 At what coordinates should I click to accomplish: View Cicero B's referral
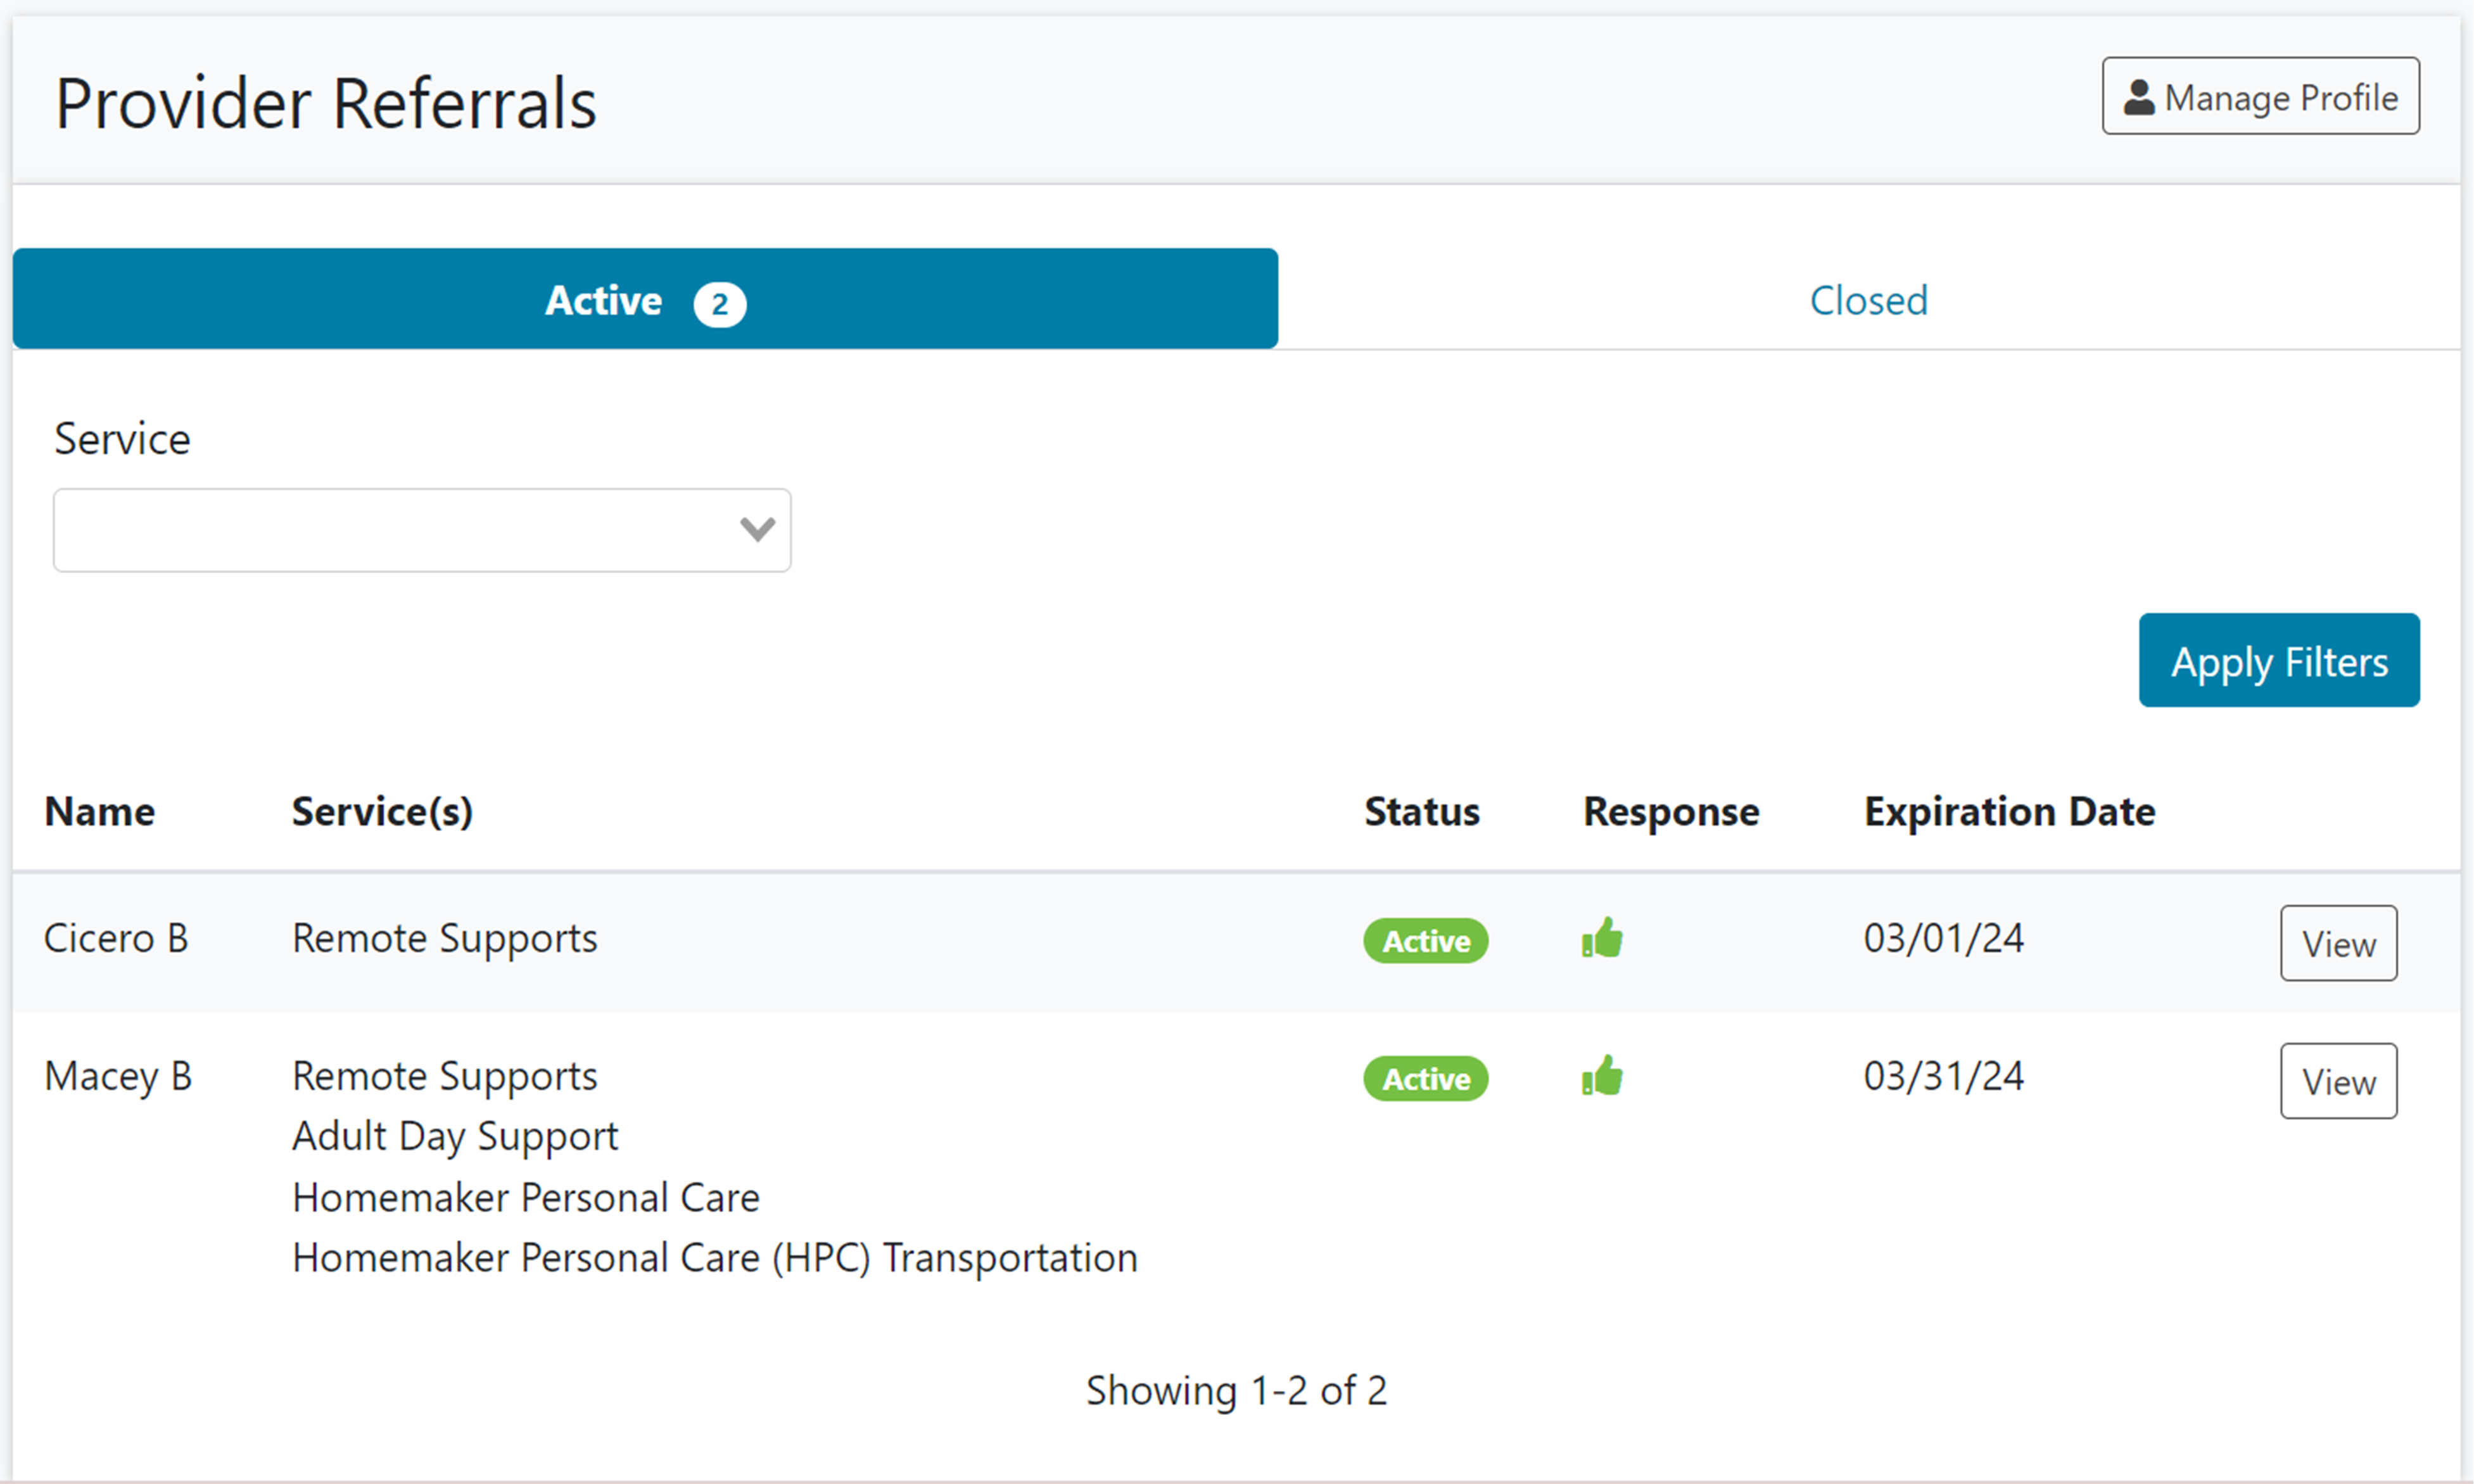click(x=2337, y=943)
